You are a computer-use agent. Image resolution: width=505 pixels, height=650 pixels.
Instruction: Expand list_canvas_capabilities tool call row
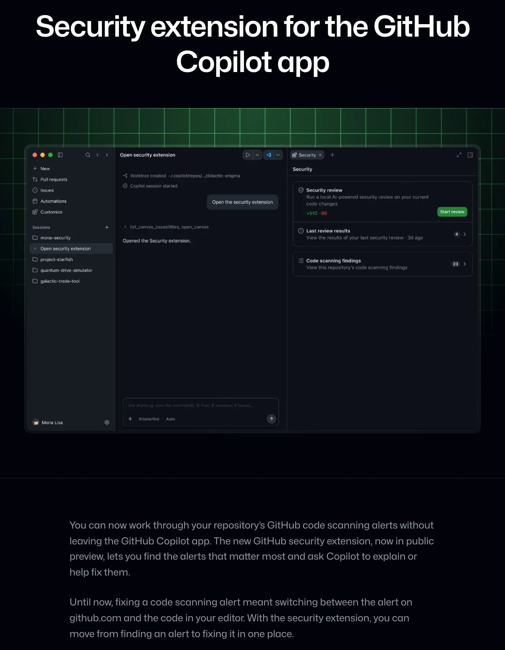coord(166,227)
